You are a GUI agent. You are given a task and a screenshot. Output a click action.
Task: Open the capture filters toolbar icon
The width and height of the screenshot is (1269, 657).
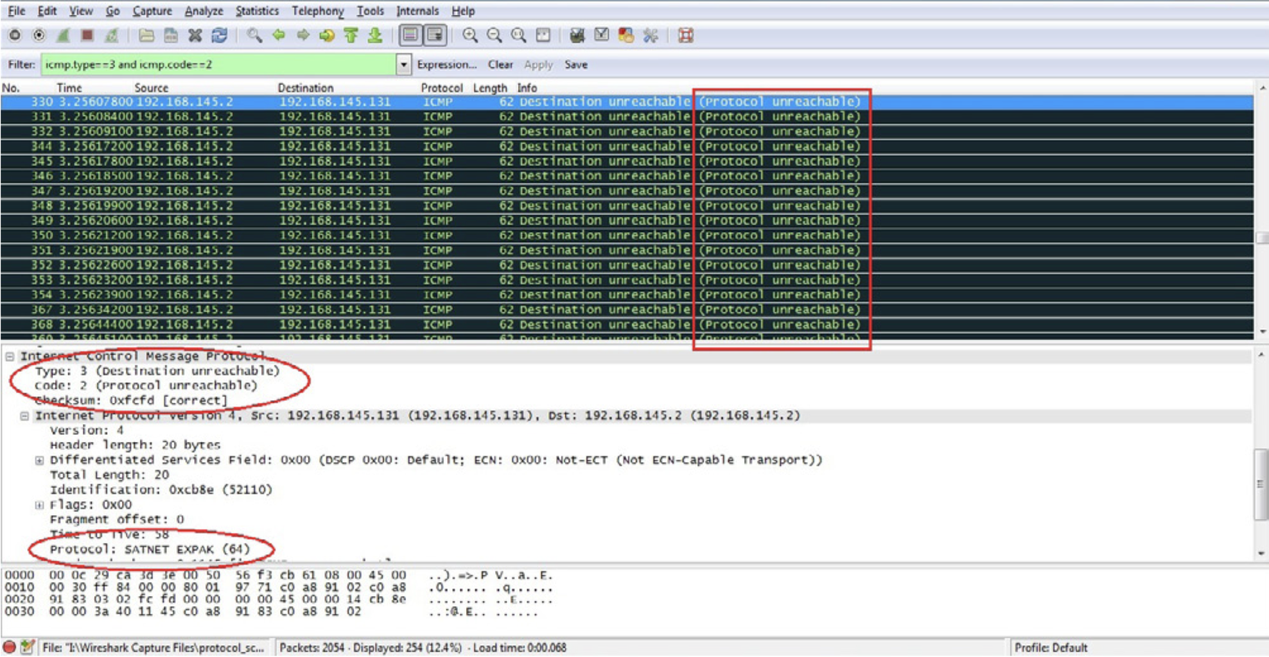[x=577, y=35]
